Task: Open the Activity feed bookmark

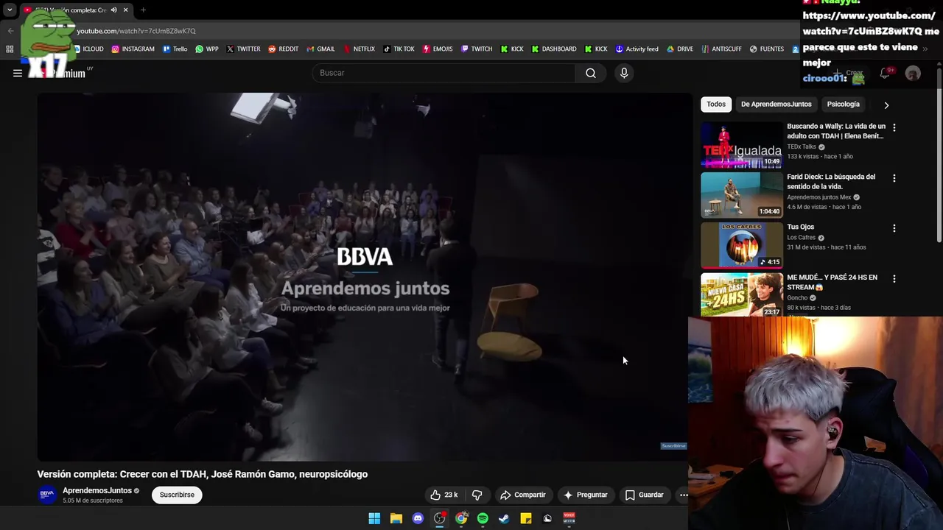Action: (637, 49)
